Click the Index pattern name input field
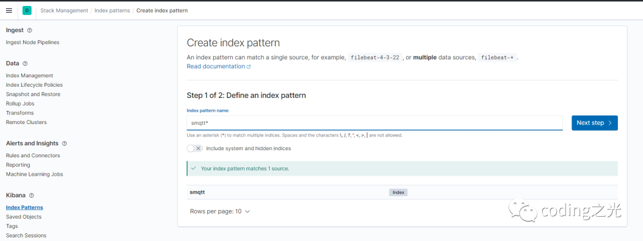Screen dimensions: 643x241 click(x=374, y=123)
